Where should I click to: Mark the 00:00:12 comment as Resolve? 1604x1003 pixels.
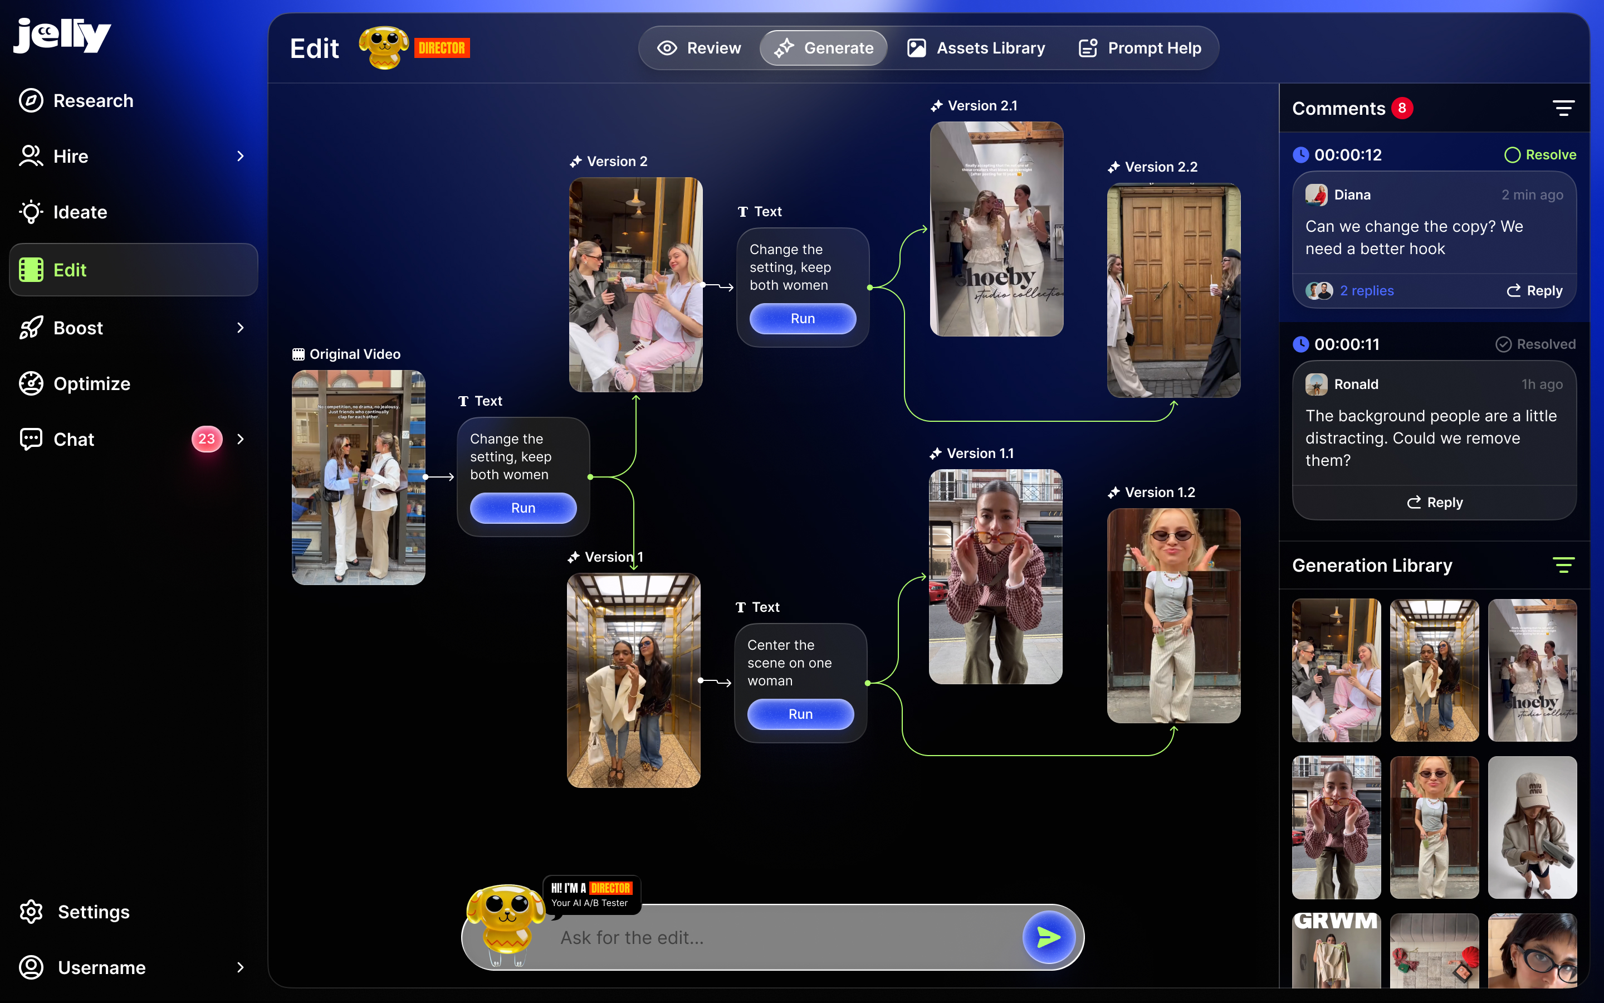1540,154
